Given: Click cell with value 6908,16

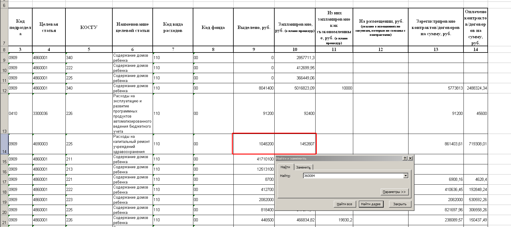Looking at the screenshot, I should coord(439,179).
